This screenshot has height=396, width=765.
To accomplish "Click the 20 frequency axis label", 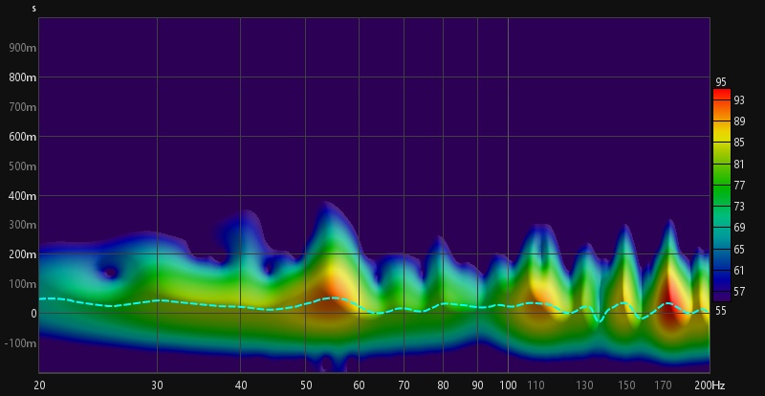I will tap(39, 385).
